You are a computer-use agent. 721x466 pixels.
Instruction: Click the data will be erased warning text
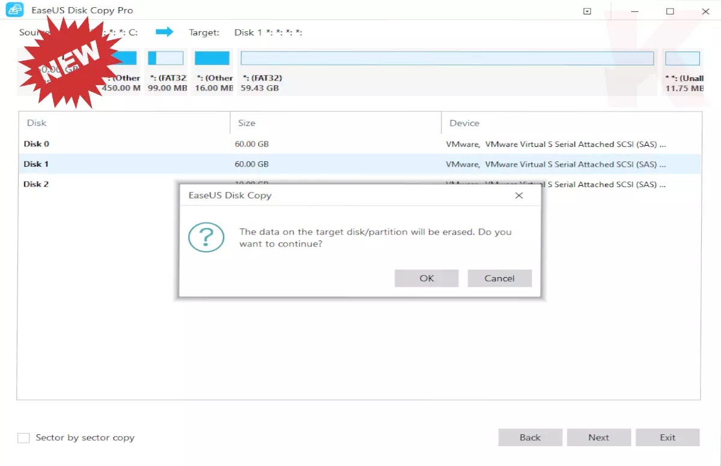click(376, 238)
